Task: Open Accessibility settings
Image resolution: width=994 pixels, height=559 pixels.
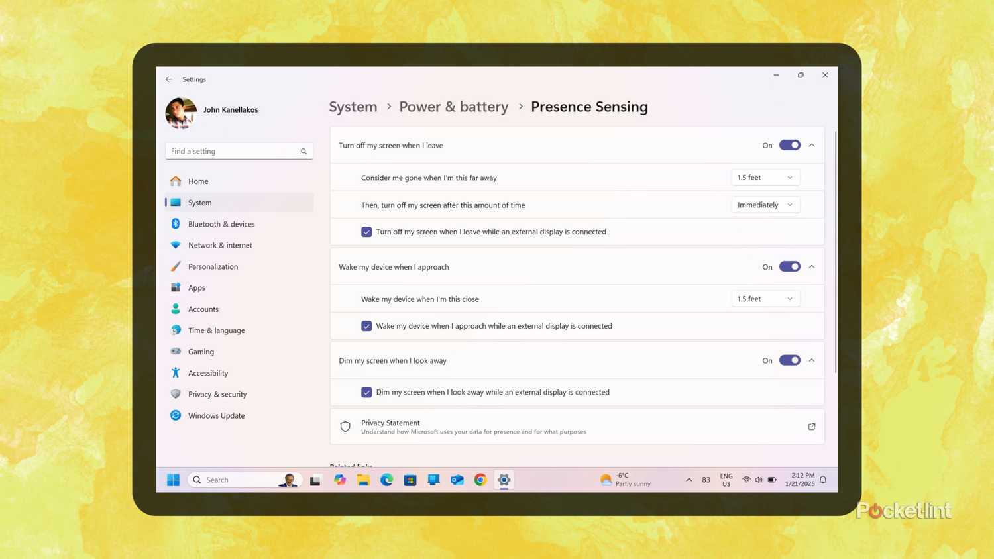Action: [207, 372]
